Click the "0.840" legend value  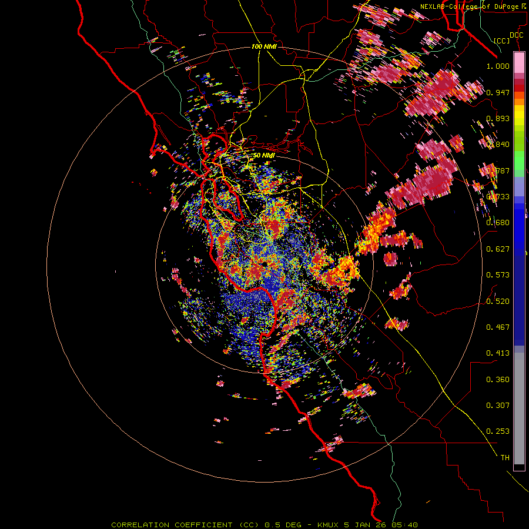(498, 145)
